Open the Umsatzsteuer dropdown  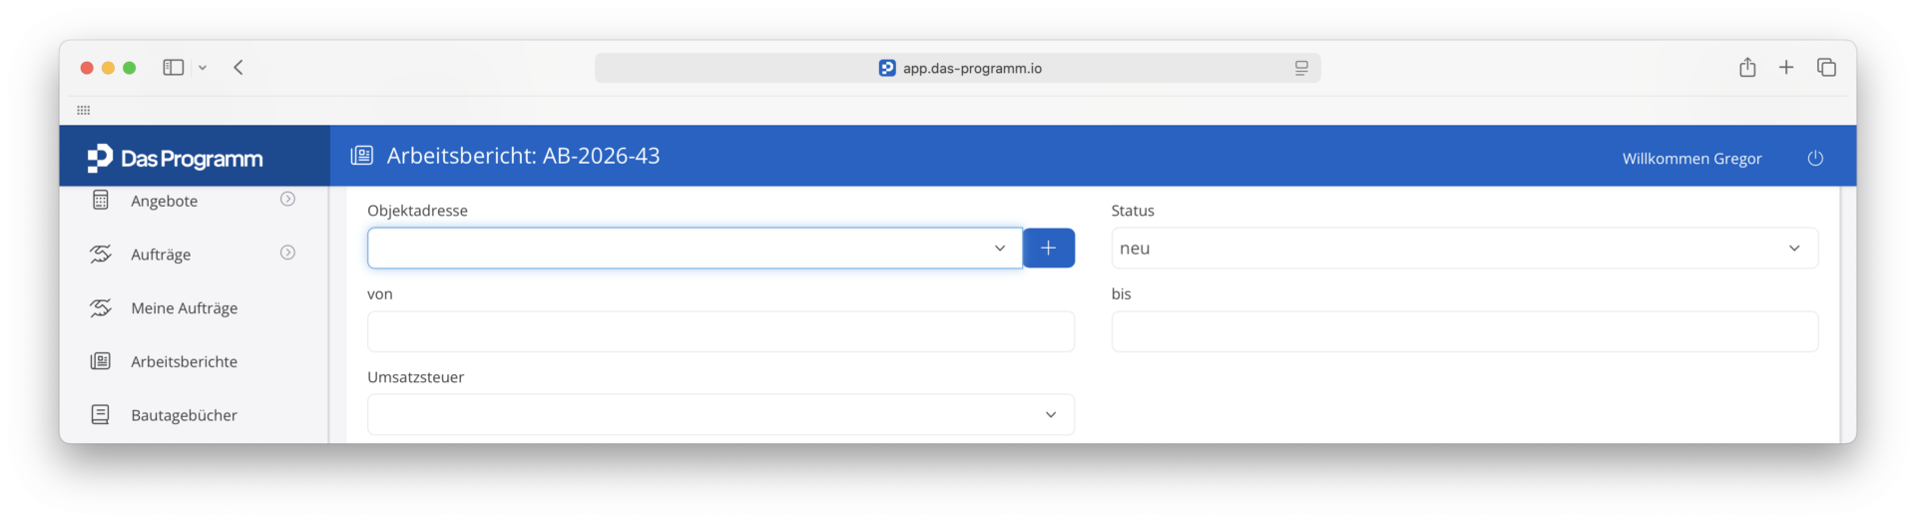coord(720,414)
